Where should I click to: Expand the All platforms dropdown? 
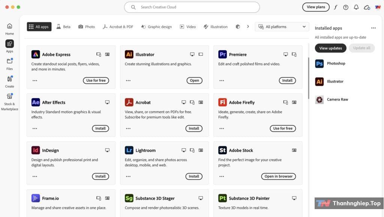tap(282, 27)
